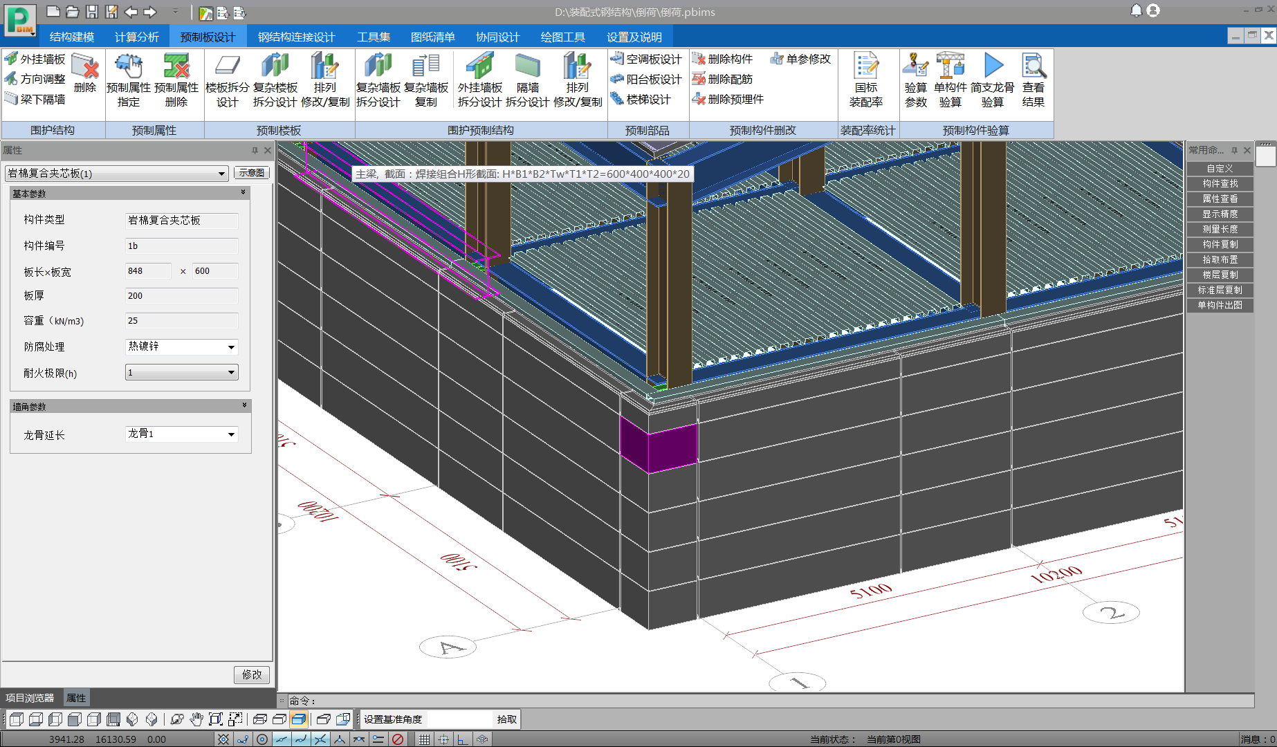This screenshot has width=1277, height=747.
Task: Expand the 岩棉复合夹芯板(1) component selector
Action: point(221,174)
